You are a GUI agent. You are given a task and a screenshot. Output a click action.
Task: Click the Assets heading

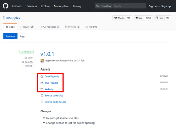coord(45,69)
